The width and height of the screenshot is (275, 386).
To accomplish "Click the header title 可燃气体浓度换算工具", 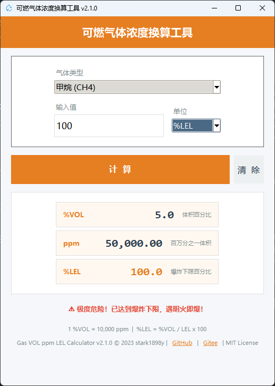I will [x=137, y=33].
